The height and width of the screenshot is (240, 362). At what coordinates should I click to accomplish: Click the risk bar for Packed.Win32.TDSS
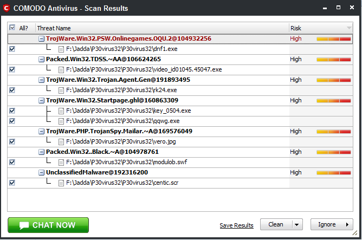tap(334, 60)
